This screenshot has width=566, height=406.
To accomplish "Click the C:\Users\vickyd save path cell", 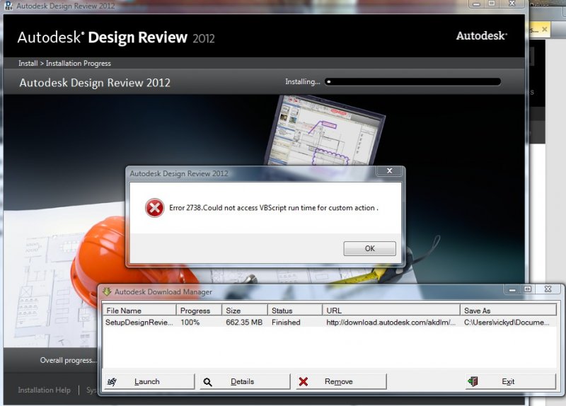I will click(x=507, y=323).
